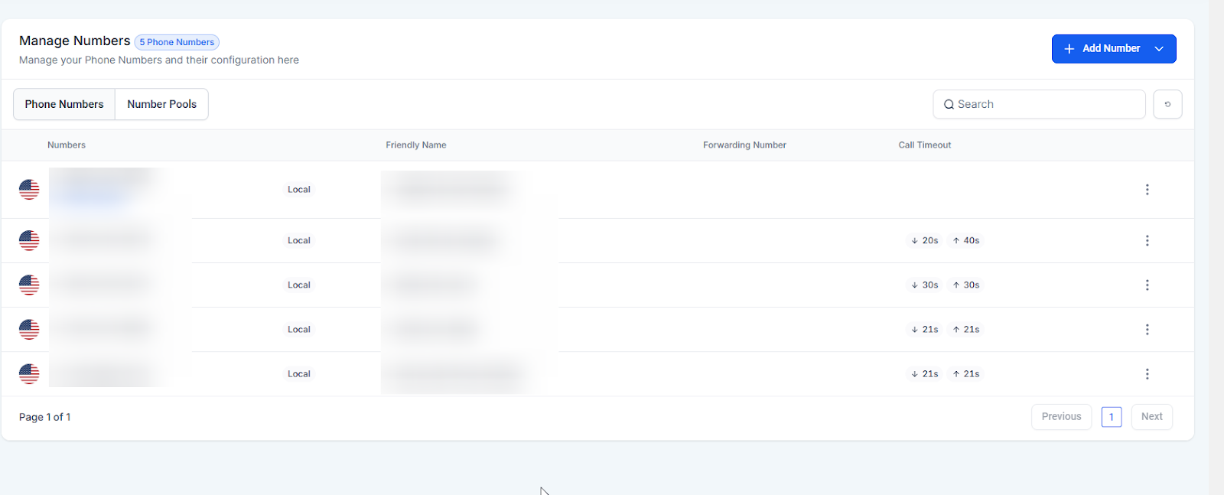This screenshot has height=495, width=1224.
Task: Click the outgoing 21s badge in the last row
Action: coord(965,373)
